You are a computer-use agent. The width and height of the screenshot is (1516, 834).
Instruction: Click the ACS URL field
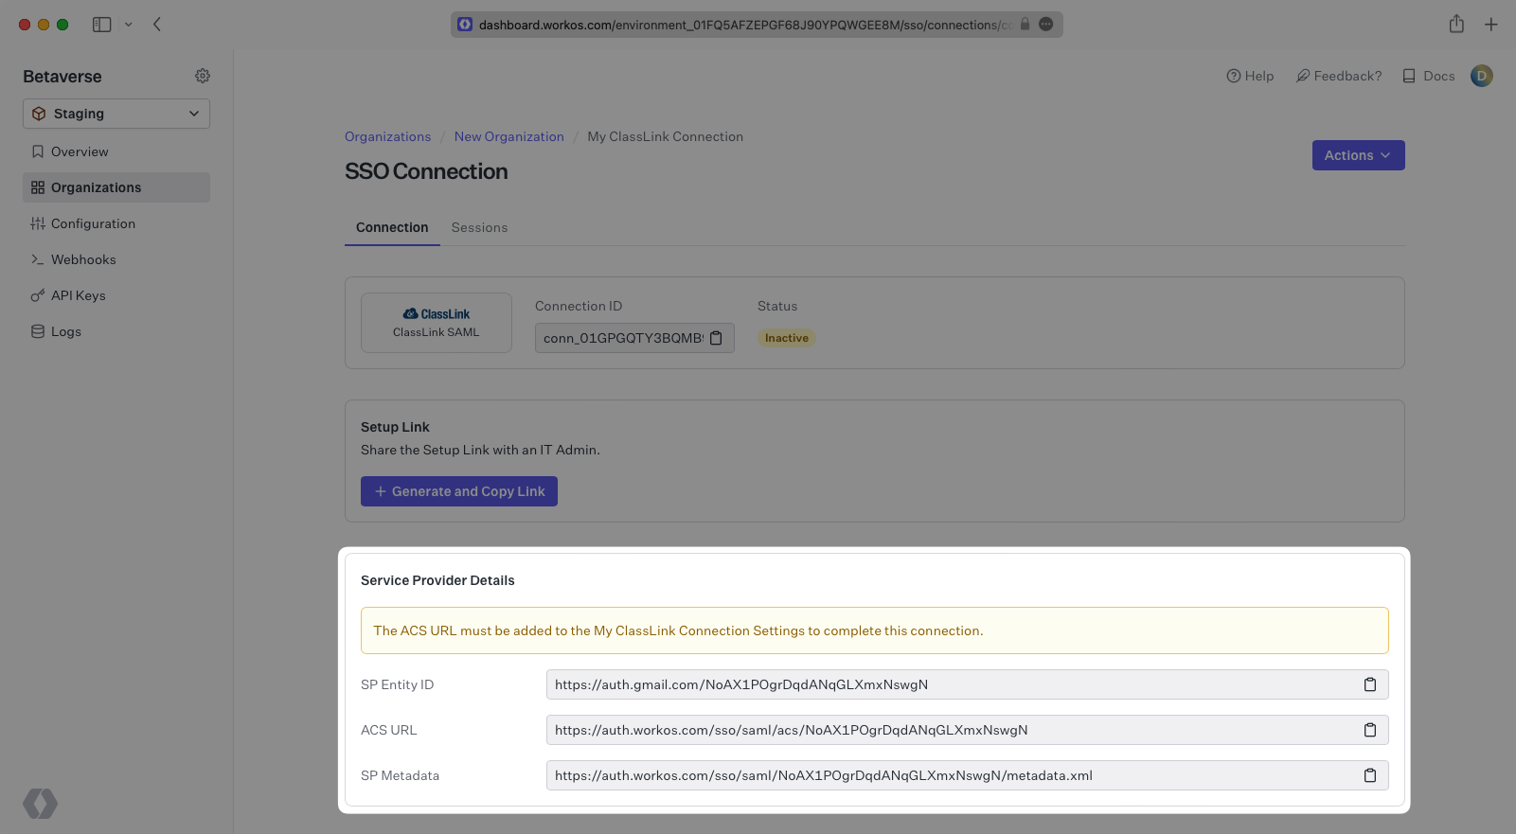(x=947, y=730)
